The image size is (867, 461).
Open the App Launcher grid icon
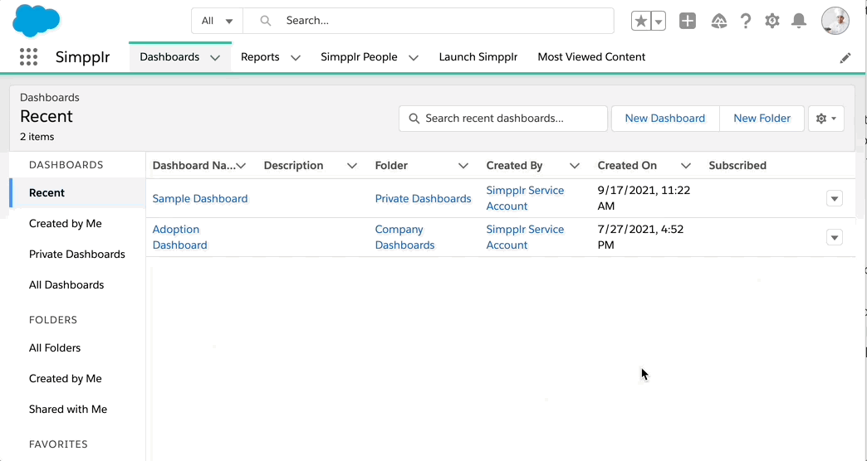(28, 57)
